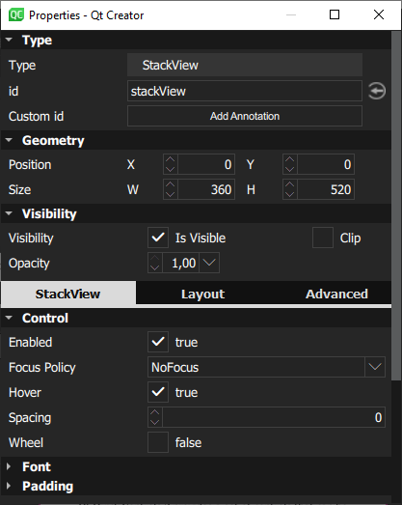Click the 'Size' label
The height and width of the screenshot is (505, 402).
pos(19,189)
